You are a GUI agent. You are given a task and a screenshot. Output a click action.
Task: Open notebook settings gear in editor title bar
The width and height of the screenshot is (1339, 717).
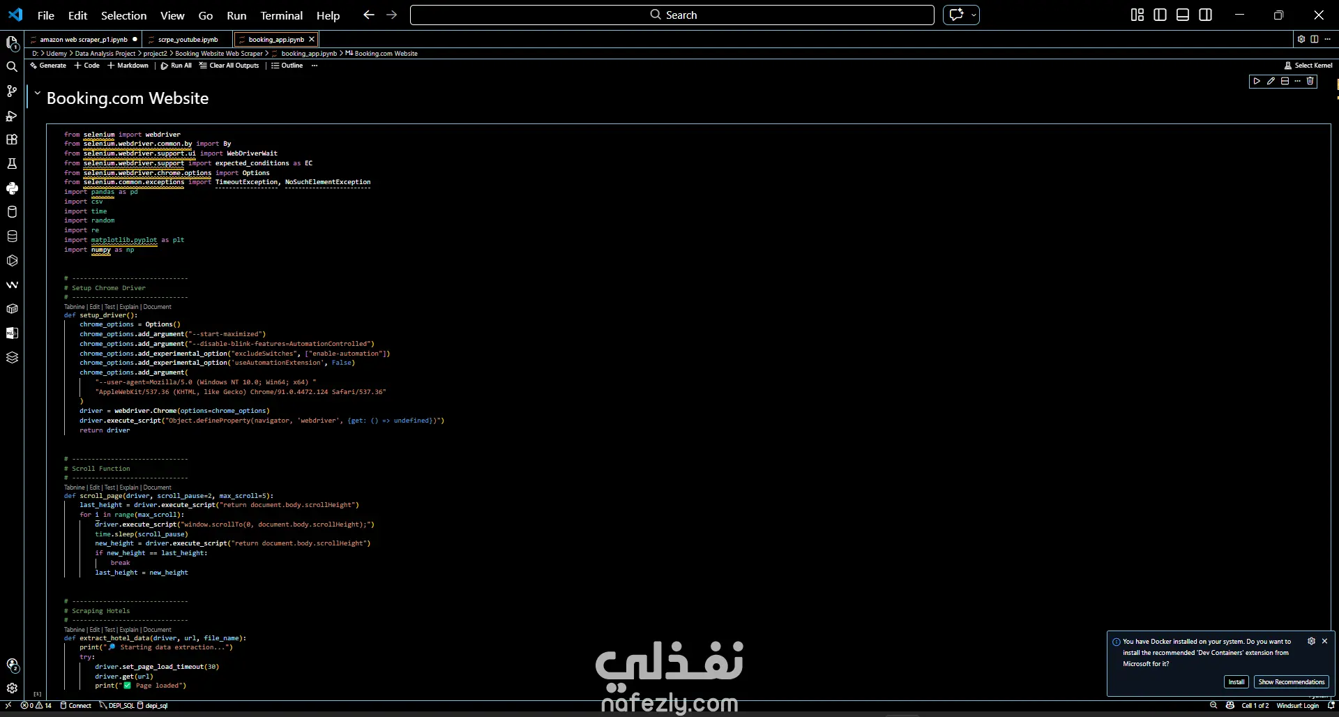(x=1301, y=39)
